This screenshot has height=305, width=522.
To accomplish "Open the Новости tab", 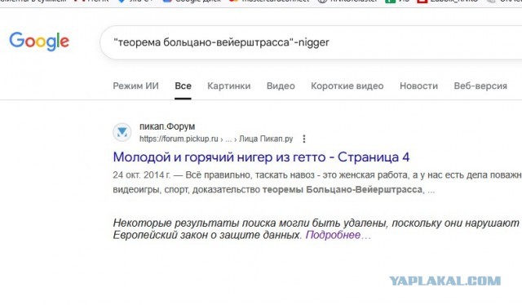I will point(418,86).
